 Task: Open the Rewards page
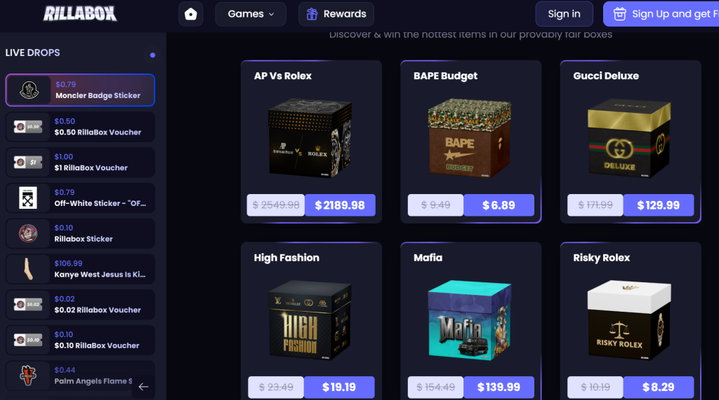pyautogui.click(x=336, y=14)
